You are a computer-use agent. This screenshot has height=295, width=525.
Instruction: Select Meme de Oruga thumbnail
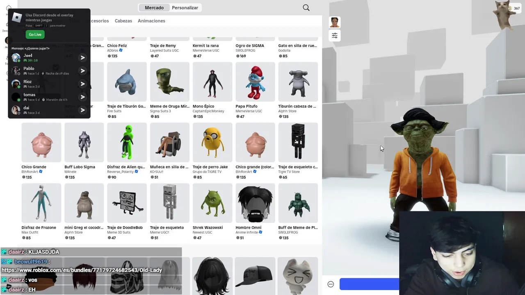170,82
